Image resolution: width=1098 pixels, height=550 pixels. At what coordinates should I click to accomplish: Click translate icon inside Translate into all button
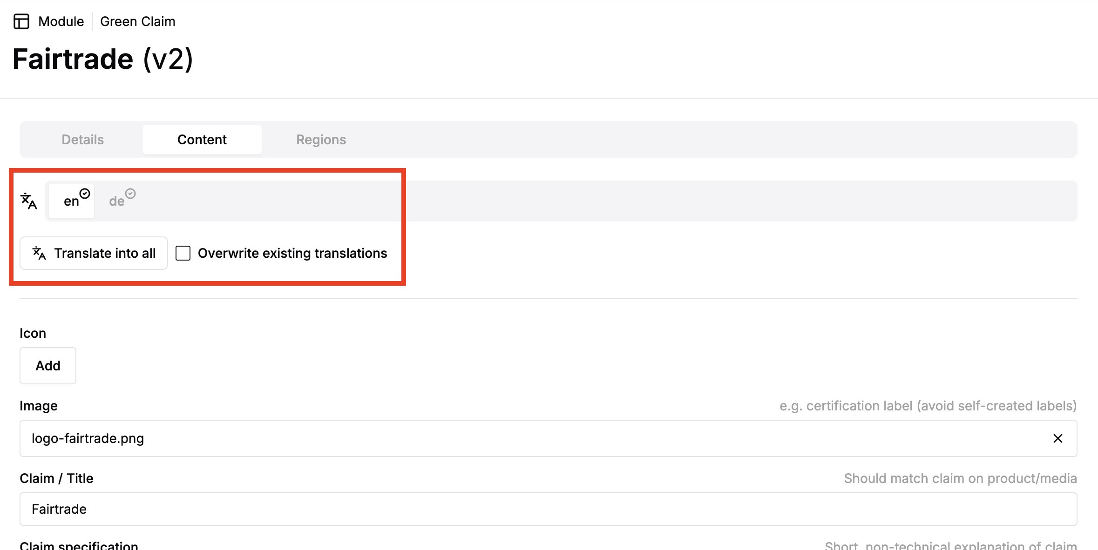coord(39,253)
